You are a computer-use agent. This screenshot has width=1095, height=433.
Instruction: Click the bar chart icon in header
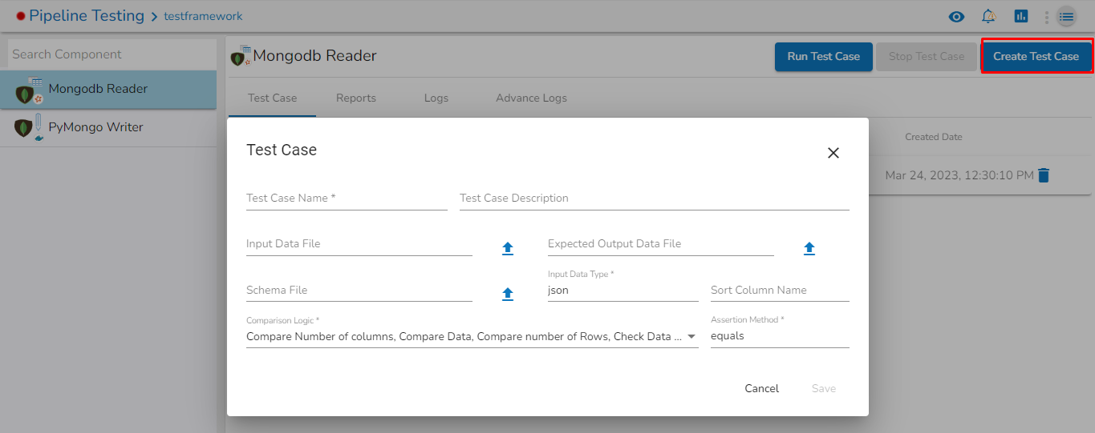click(1020, 16)
